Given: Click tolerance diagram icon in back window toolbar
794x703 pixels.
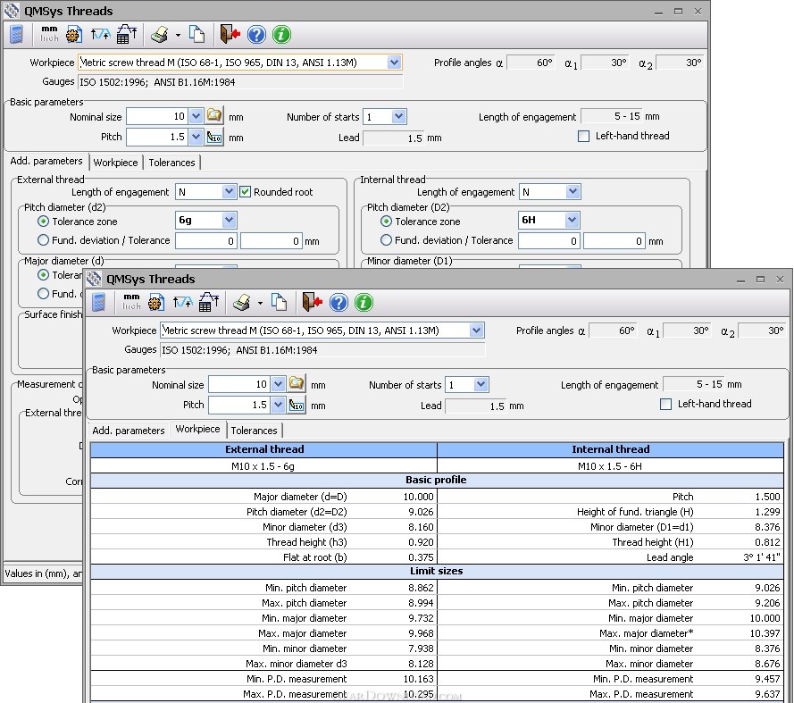Looking at the screenshot, I should coord(100,35).
